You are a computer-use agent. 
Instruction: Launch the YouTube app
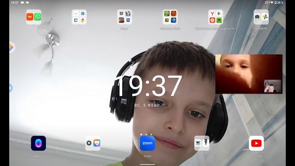click(x=256, y=143)
